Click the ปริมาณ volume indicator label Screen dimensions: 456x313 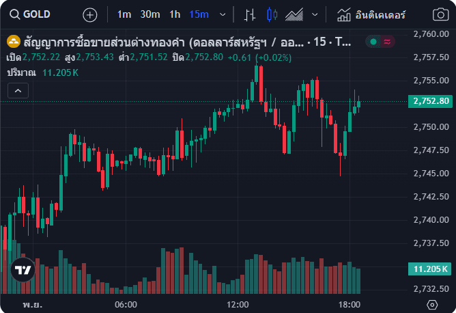(22, 72)
